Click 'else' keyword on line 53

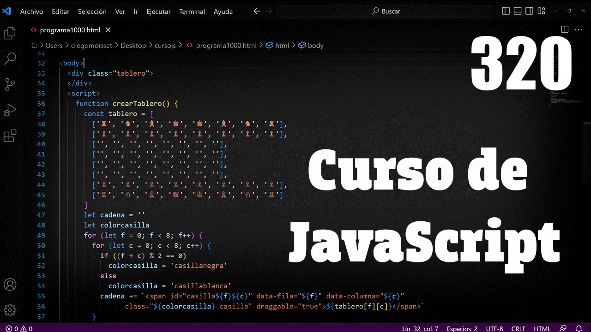[x=108, y=276]
